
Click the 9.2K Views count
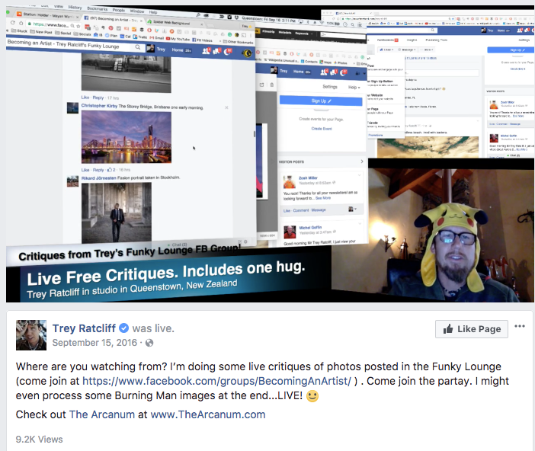[x=39, y=439]
